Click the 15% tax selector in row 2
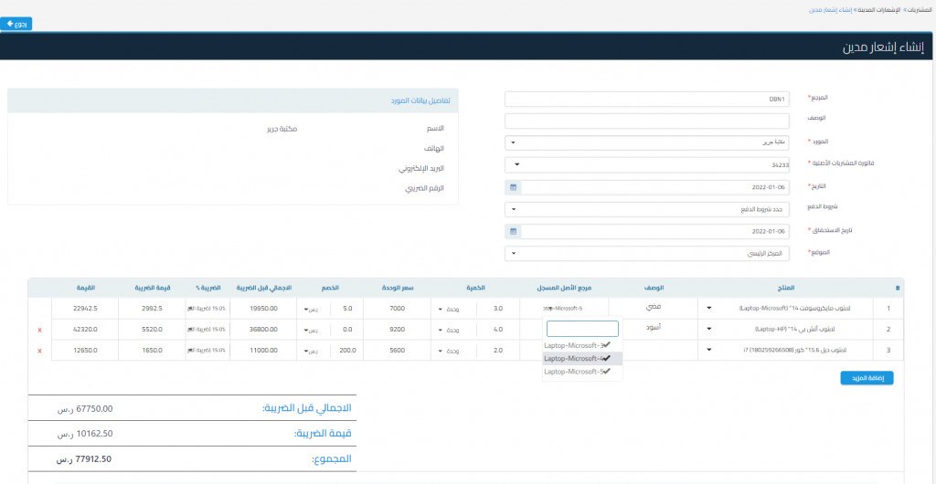 click(x=207, y=330)
